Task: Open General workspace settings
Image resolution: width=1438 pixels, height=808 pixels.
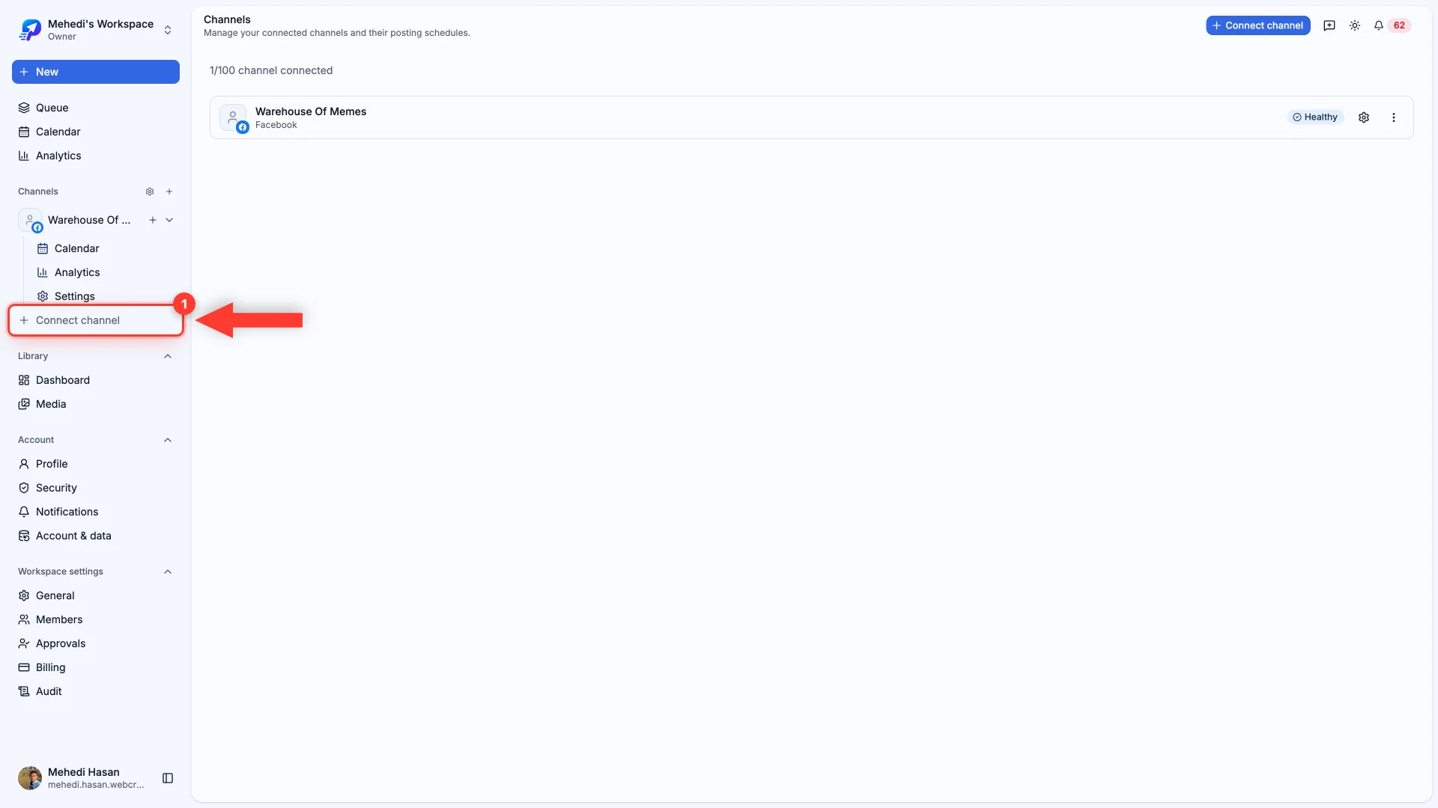Action: coord(96,596)
